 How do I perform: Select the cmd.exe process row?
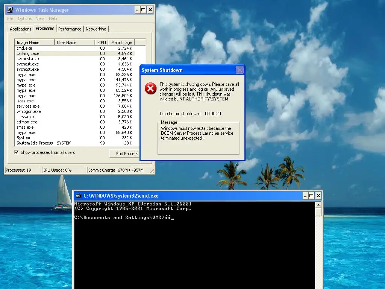(x=75, y=48)
